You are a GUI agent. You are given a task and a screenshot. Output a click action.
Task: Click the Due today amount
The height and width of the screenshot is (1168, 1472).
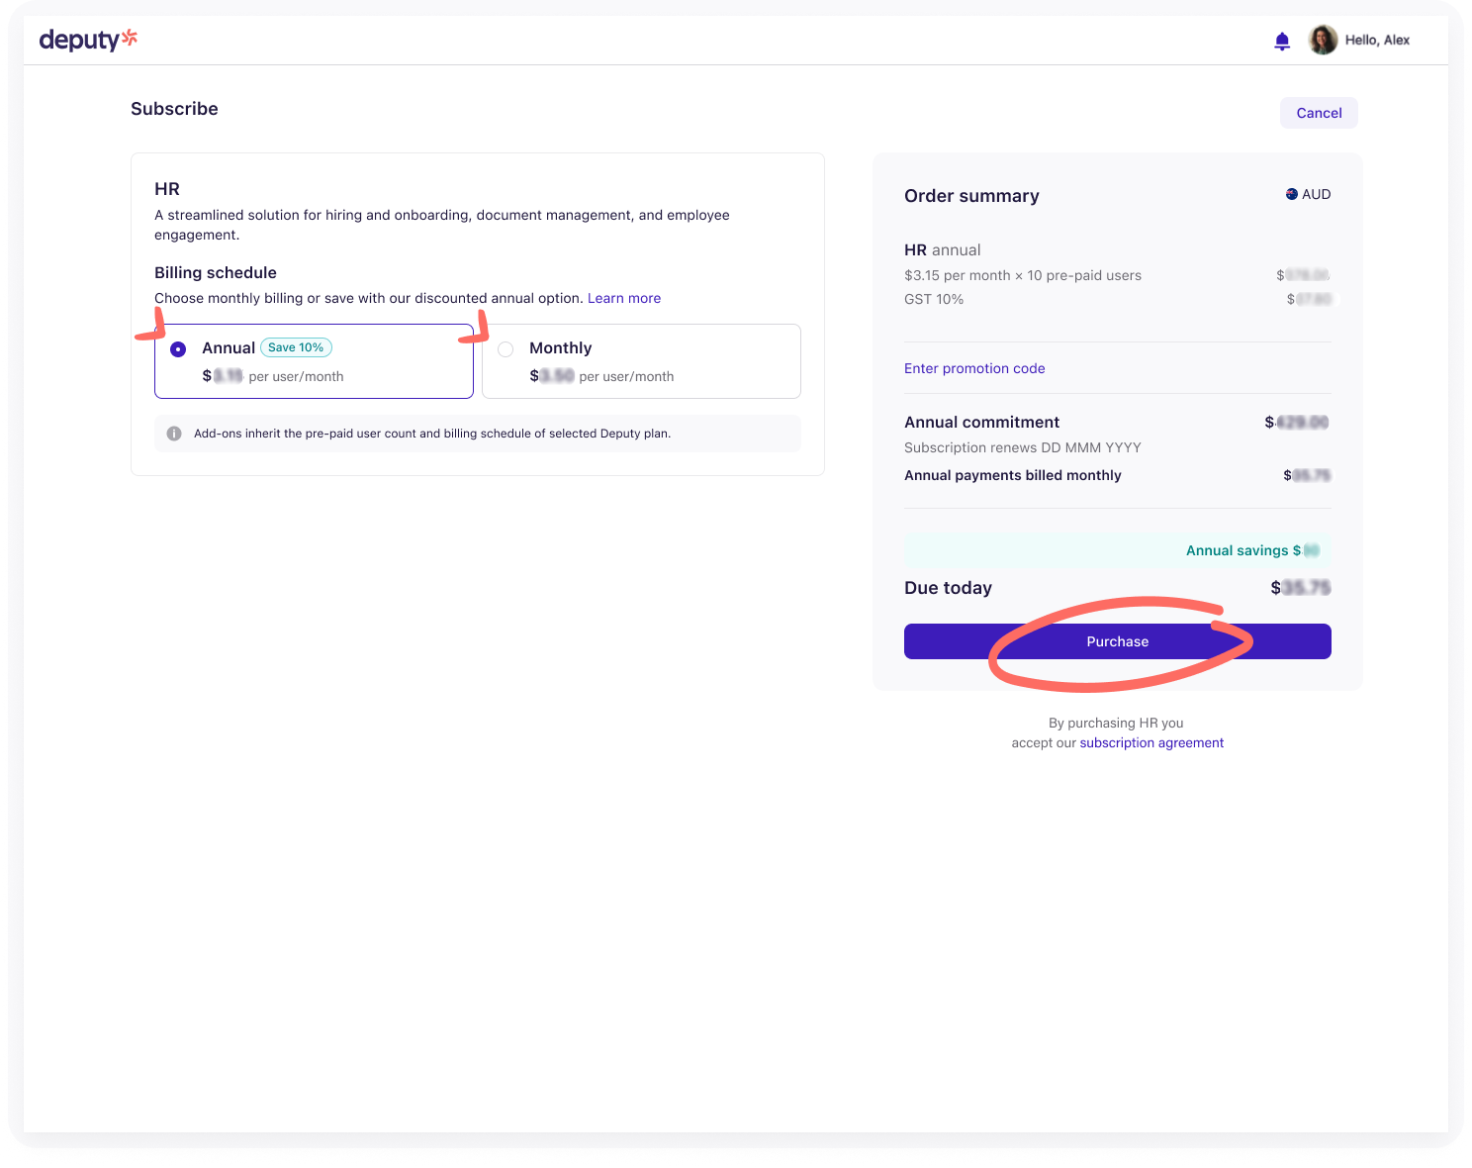(x=1300, y=588)
